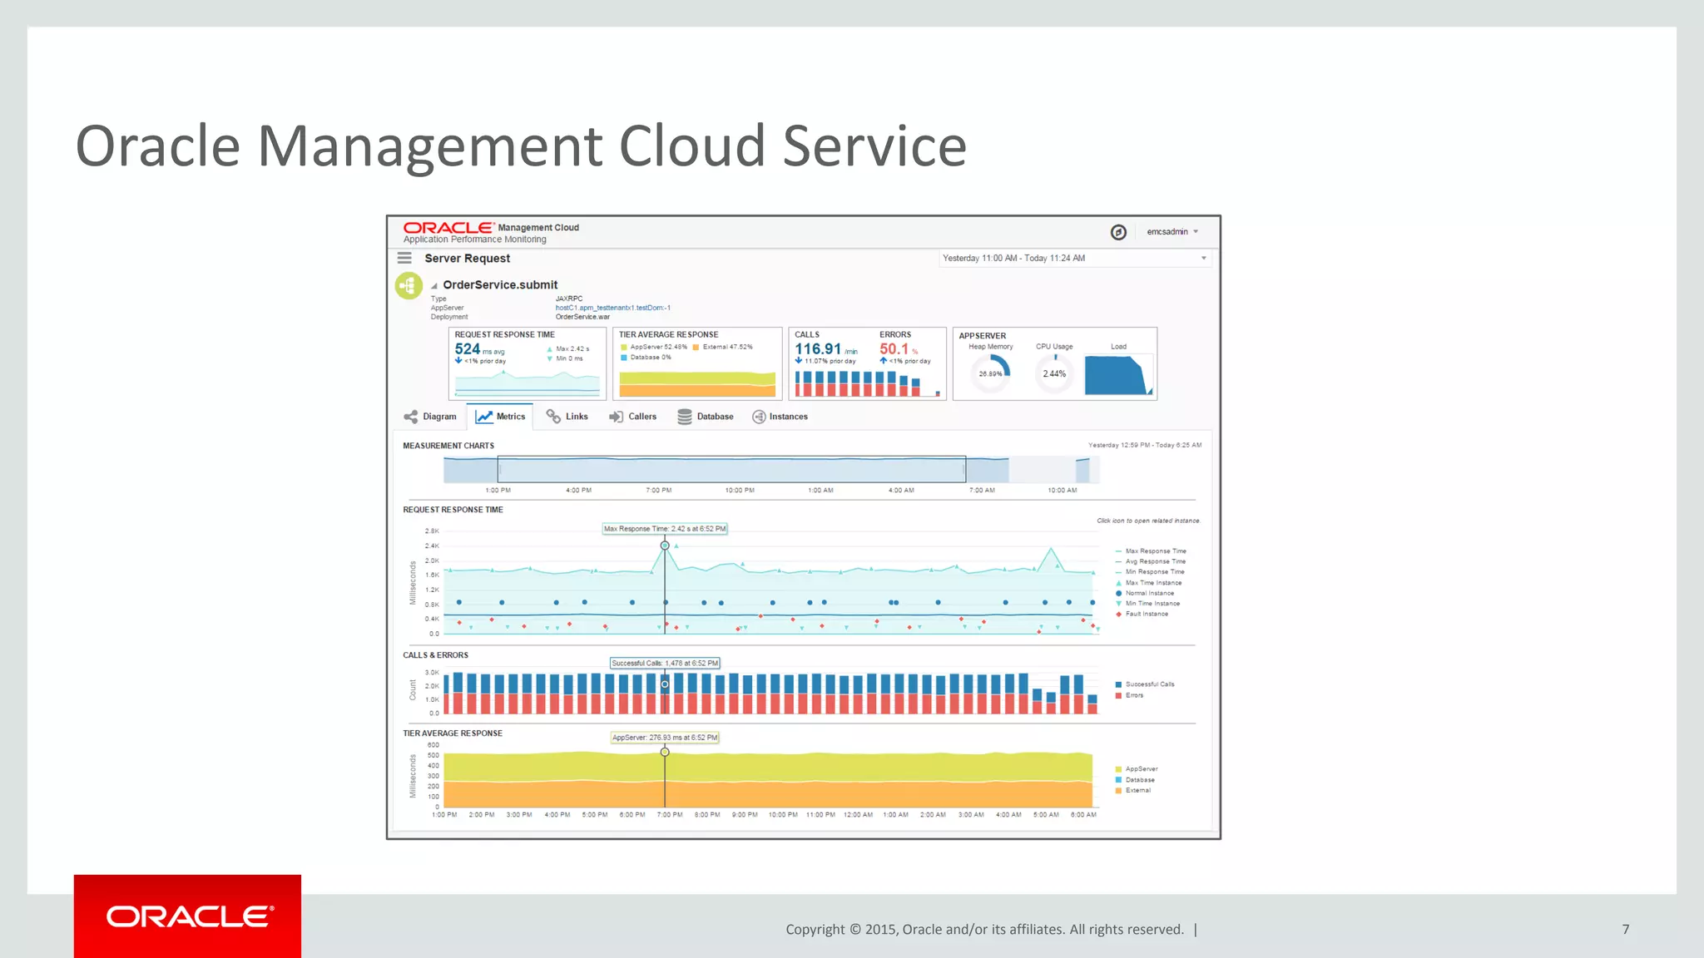Image resolution: width=1704 pixels, height=958 pixels.
Task: Click the AppServer Load area chart
Action: coord(1119,375)
